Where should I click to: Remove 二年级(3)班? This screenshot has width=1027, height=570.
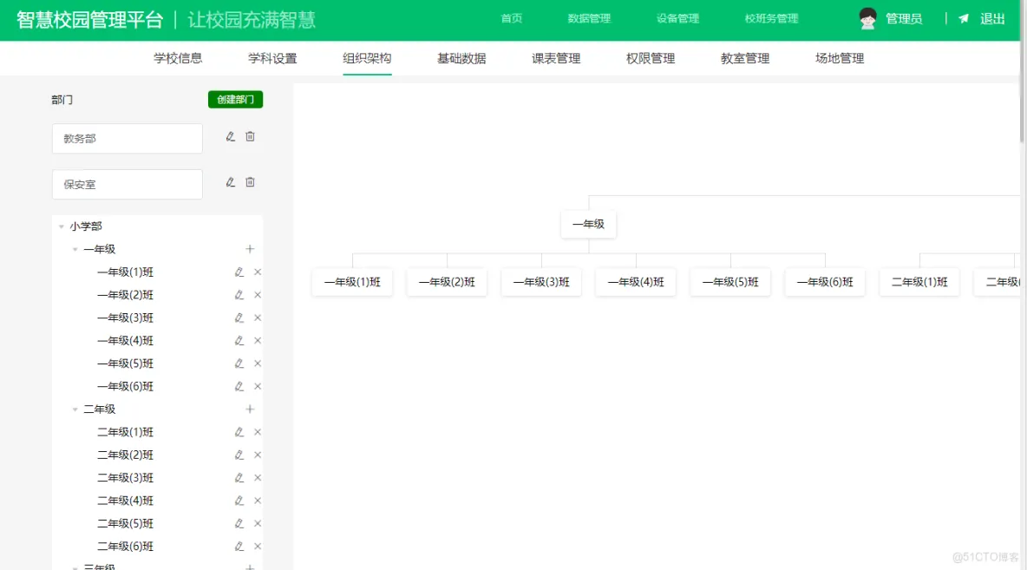(x=258, y=478)
